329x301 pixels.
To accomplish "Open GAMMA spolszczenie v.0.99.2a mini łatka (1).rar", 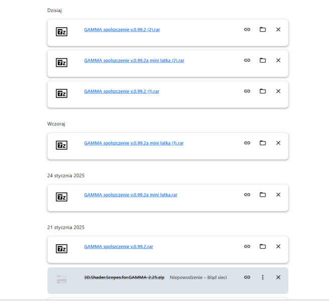I will click(133, 143).
